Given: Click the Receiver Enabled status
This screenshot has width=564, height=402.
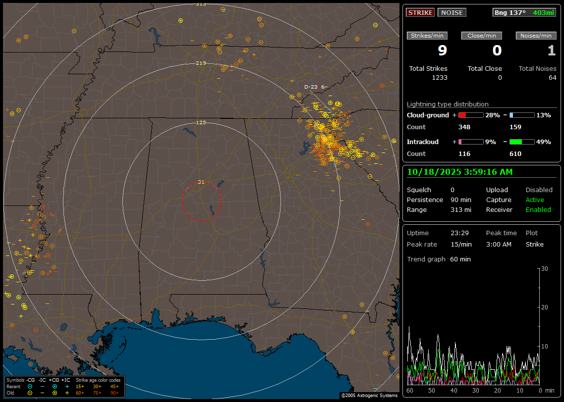Looking at the screenshot, I should (538, 210).
